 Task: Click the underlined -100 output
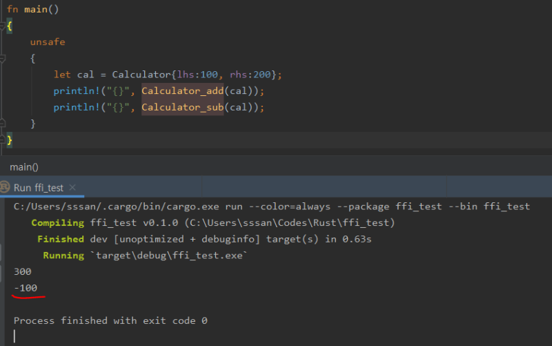(26, 288)
